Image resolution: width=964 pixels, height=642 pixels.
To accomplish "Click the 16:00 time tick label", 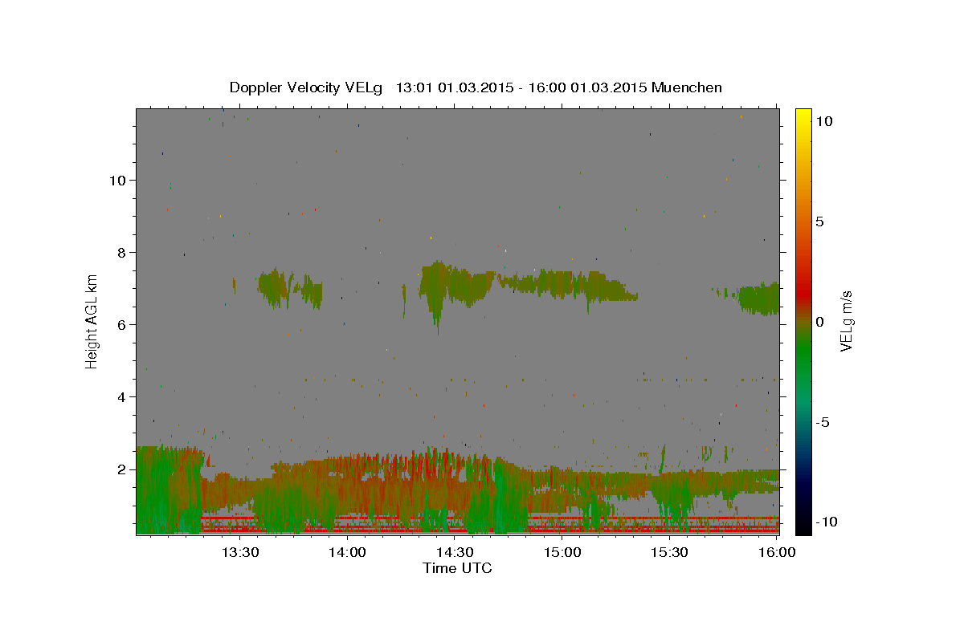I will click(x=776, y=553).
